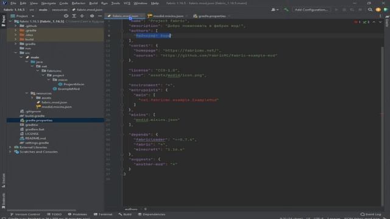Click Project panel horizontal scrollbar
This screenshot has width=390, height=219.
tap(41, 210)
